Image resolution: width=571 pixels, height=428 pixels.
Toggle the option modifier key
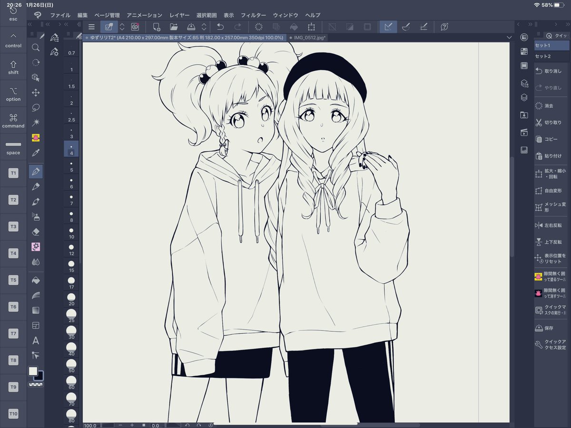13,94
